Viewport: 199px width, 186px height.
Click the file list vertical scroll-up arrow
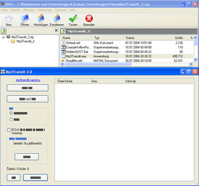[x=195, y=38]
